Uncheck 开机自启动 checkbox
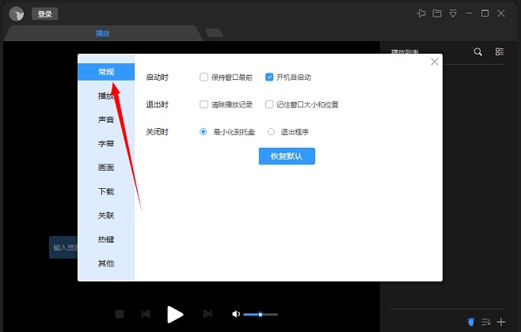521x332 pixels. click(x=269, y=77)
